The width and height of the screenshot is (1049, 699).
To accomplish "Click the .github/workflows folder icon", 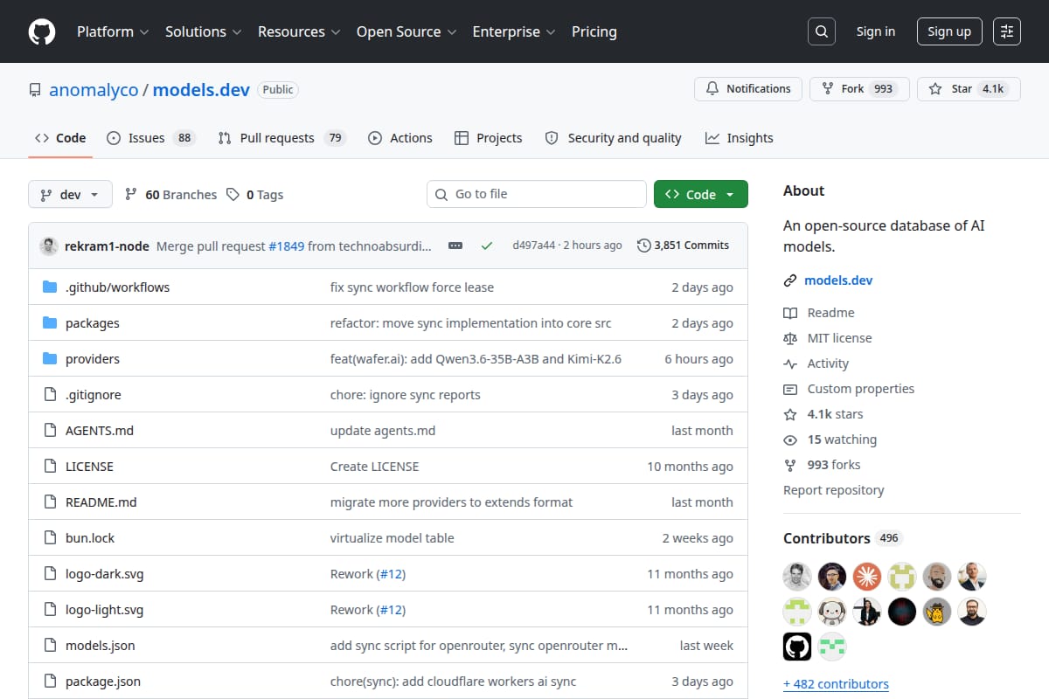I will (50, 287).
